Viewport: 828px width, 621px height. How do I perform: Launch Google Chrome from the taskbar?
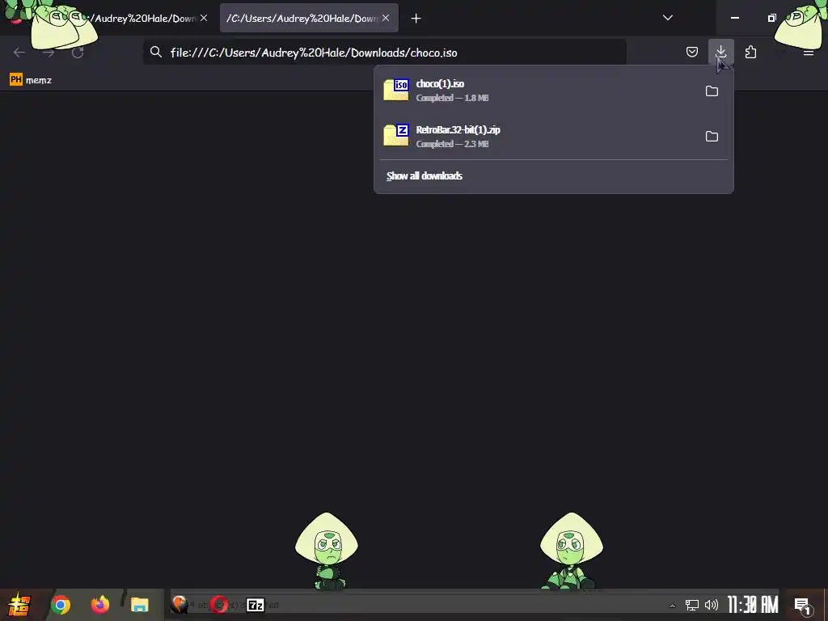pos(60,605)
